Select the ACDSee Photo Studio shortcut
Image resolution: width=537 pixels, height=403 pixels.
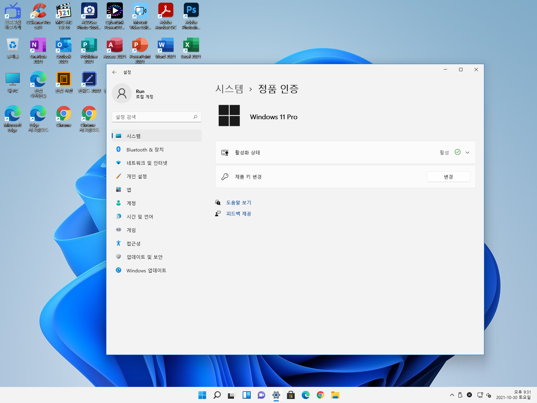[89, 16]
